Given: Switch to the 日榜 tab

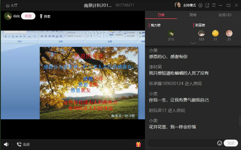Looking at the screenshot, I should (161, 15).
